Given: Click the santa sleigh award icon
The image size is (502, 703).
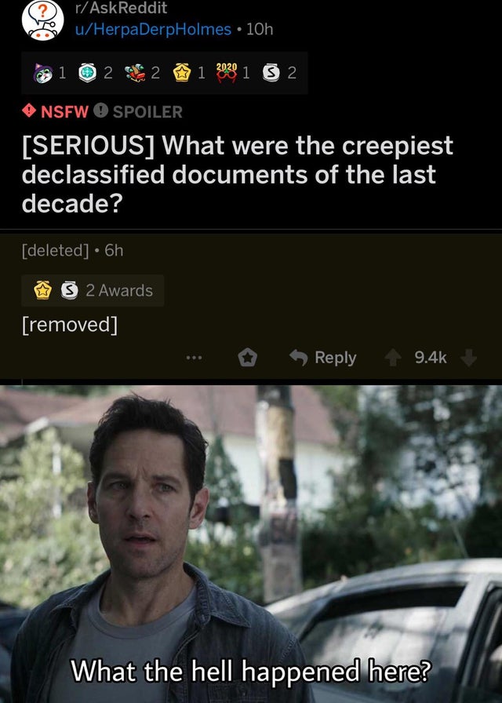Looking at the screenshot, I should pyautogui.click(x=136, y=73).
